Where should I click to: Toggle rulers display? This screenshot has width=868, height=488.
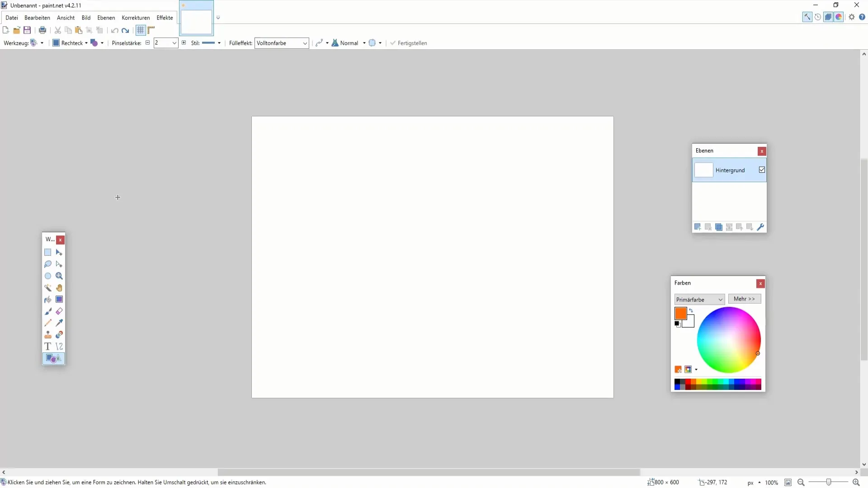coord(151,30)
